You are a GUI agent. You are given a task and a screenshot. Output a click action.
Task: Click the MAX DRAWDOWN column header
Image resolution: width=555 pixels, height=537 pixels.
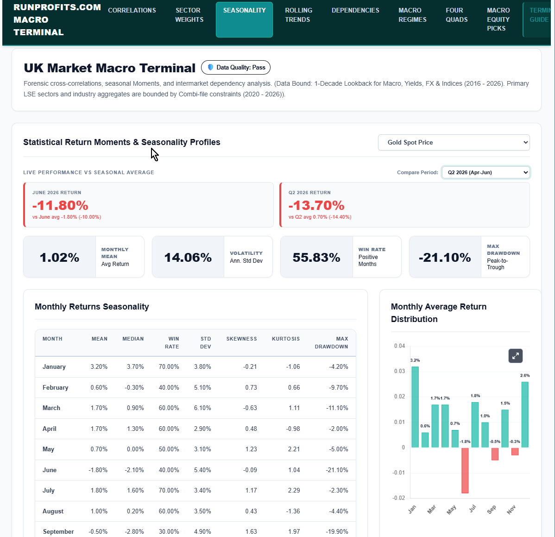point(331,343)
